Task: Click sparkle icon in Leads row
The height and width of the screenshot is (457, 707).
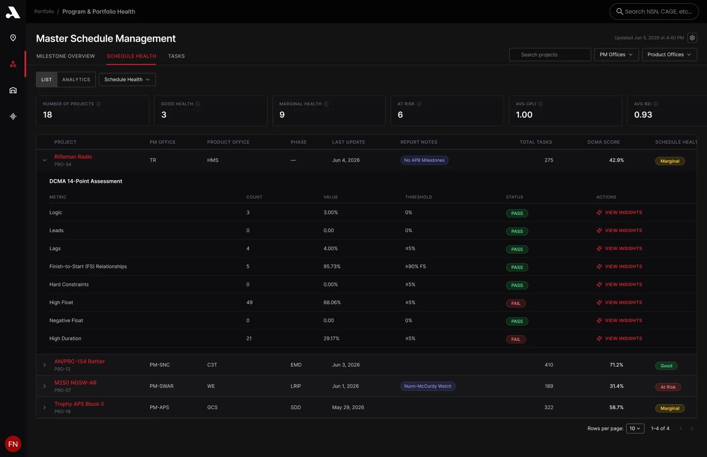Action: tap(599, 230)
